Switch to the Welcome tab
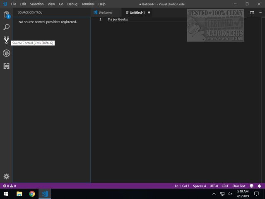This screenshot has height=199, width=265. pos(106,12)
